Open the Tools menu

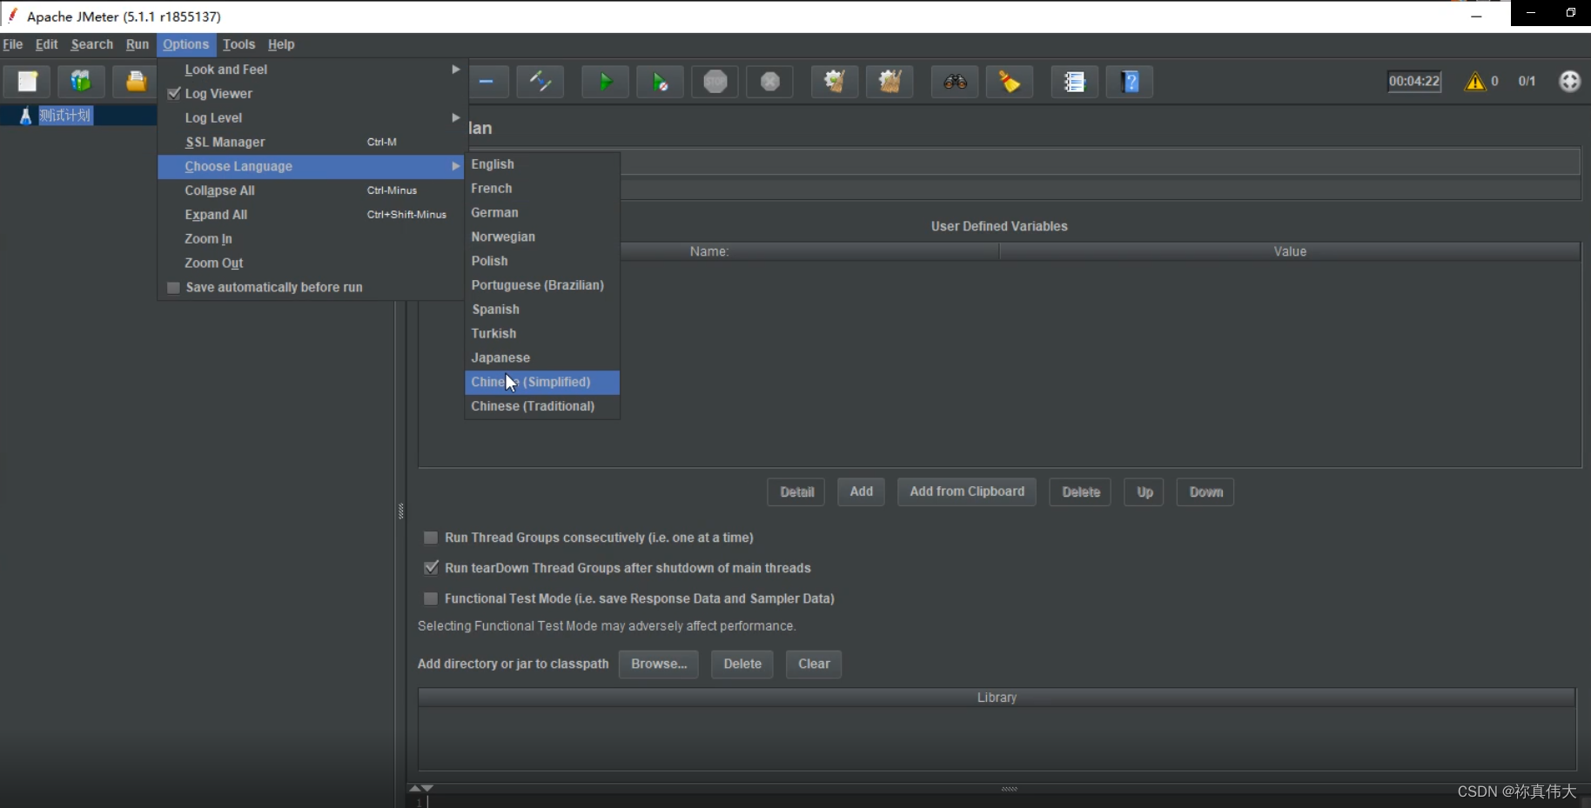[x=238, y=44]
